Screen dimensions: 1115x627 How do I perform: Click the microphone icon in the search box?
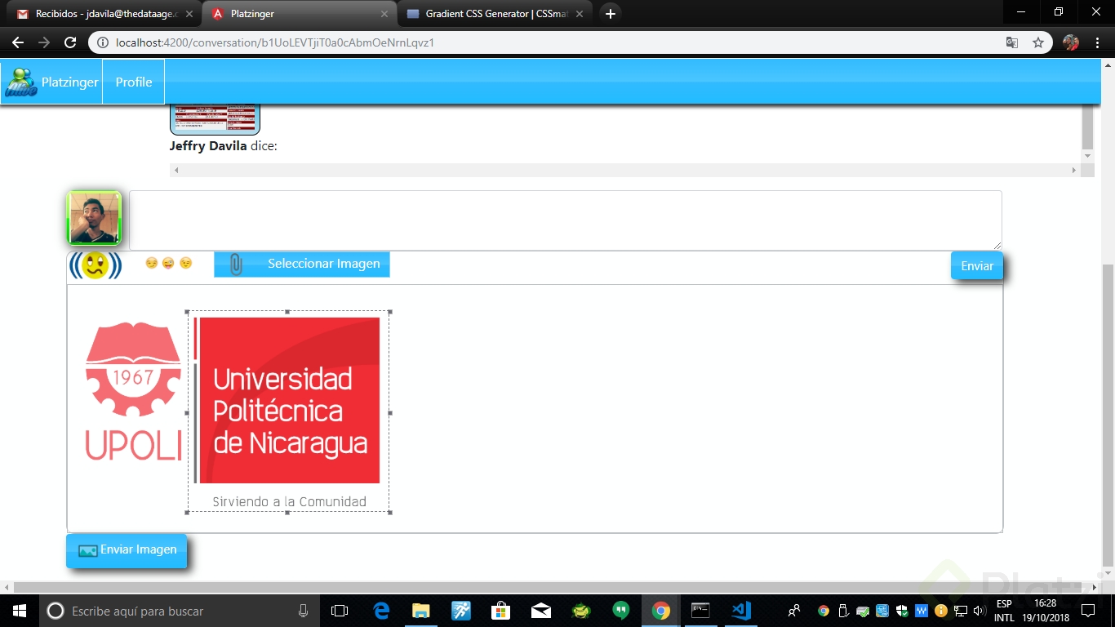[x=304, y=611]
